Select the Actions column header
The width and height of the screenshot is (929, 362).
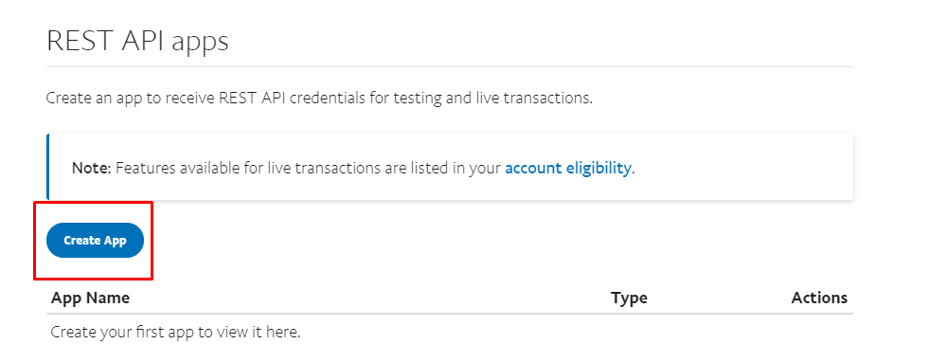[x=819, y=297]
